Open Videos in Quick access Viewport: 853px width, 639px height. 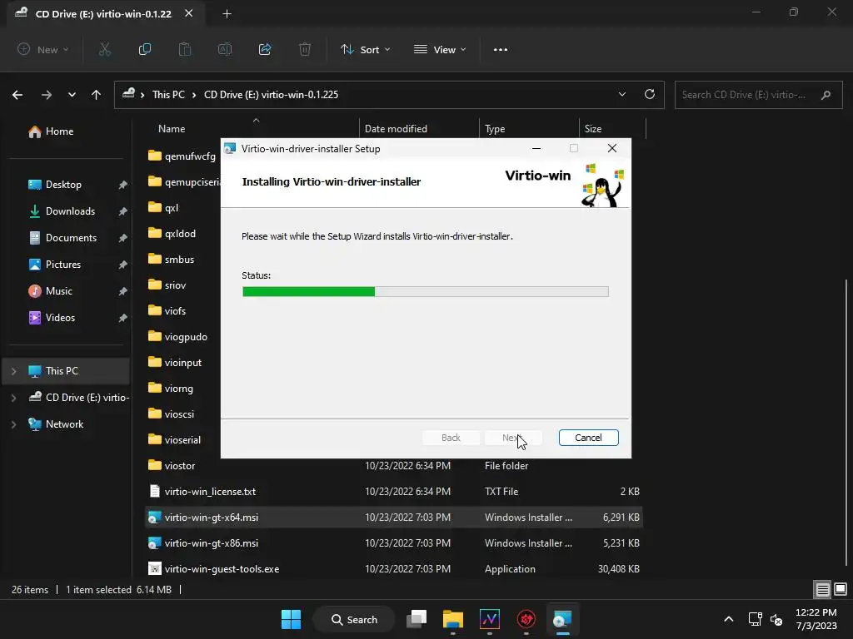point(60,318)
